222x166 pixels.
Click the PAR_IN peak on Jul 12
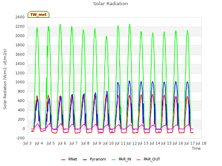129,25
